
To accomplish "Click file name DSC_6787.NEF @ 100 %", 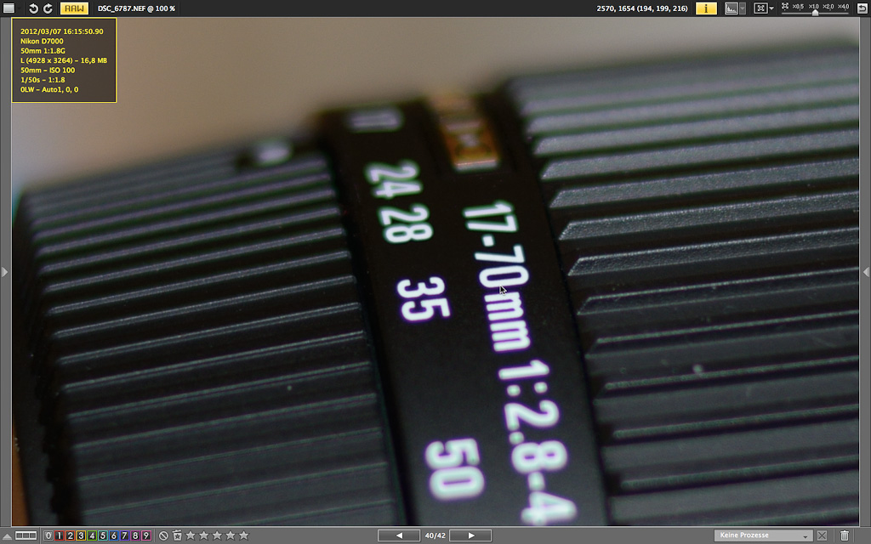I will pyautogui.click(x=136, y=8).
